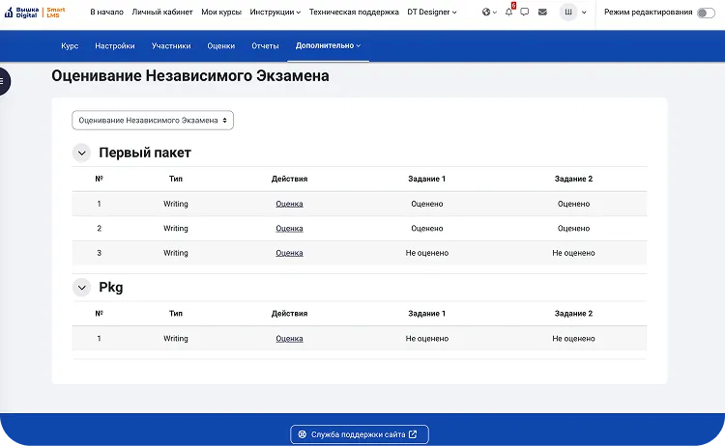The image size is (725, 446).
Task: Click Действия header in Pkg table
Action: (x=289, y=314)
